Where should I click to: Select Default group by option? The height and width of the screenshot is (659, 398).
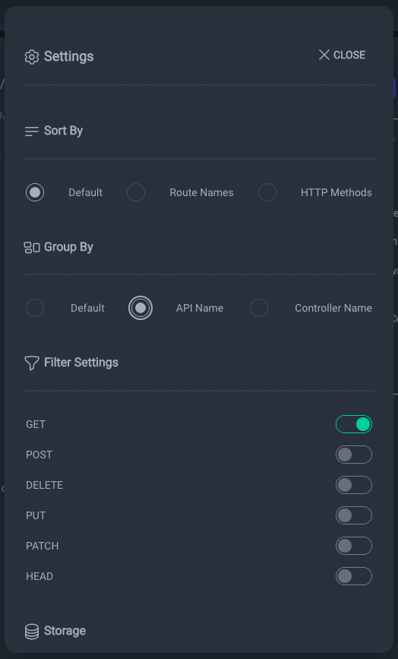coord(35,308)
